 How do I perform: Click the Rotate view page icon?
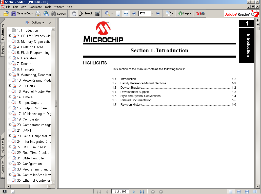(x=168, y=13)
